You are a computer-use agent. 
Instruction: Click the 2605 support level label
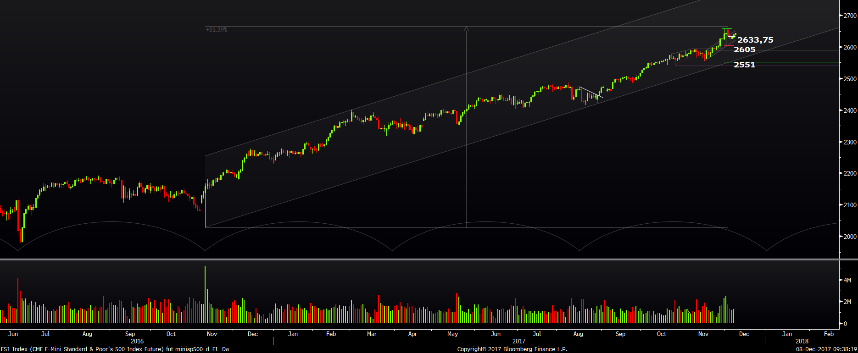744,50
